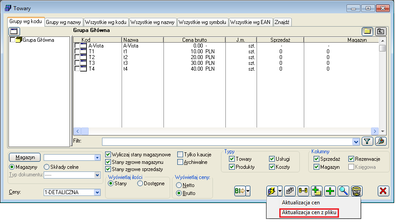
Task: Delete item with trash bin icon
Action: pyautogui.click(x=357, y=191)
